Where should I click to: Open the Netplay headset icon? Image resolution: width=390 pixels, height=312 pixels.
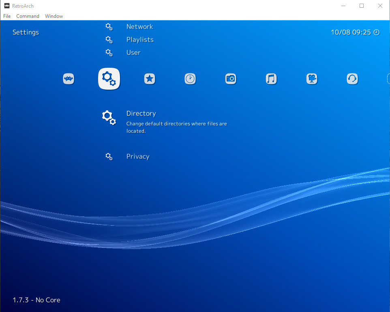tap(352, 79)
